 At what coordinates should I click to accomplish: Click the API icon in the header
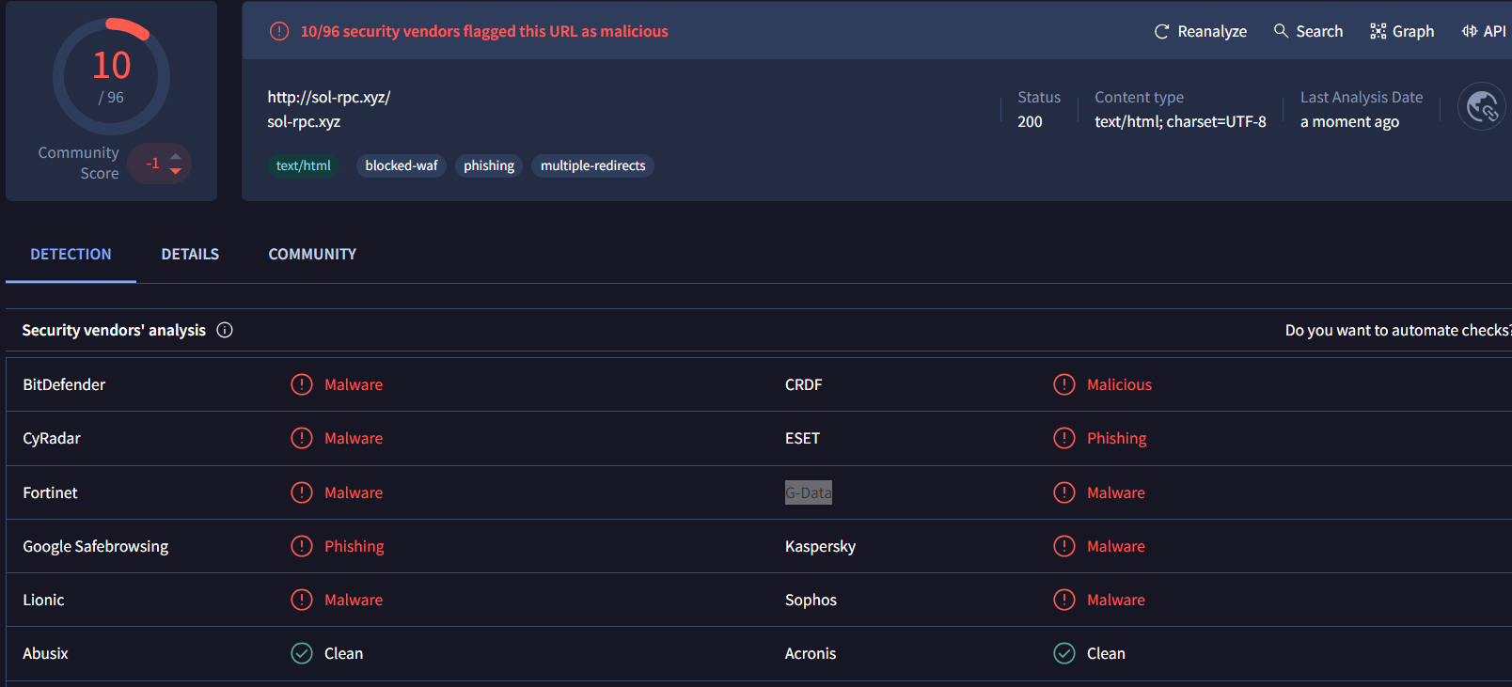(1470, 31)
